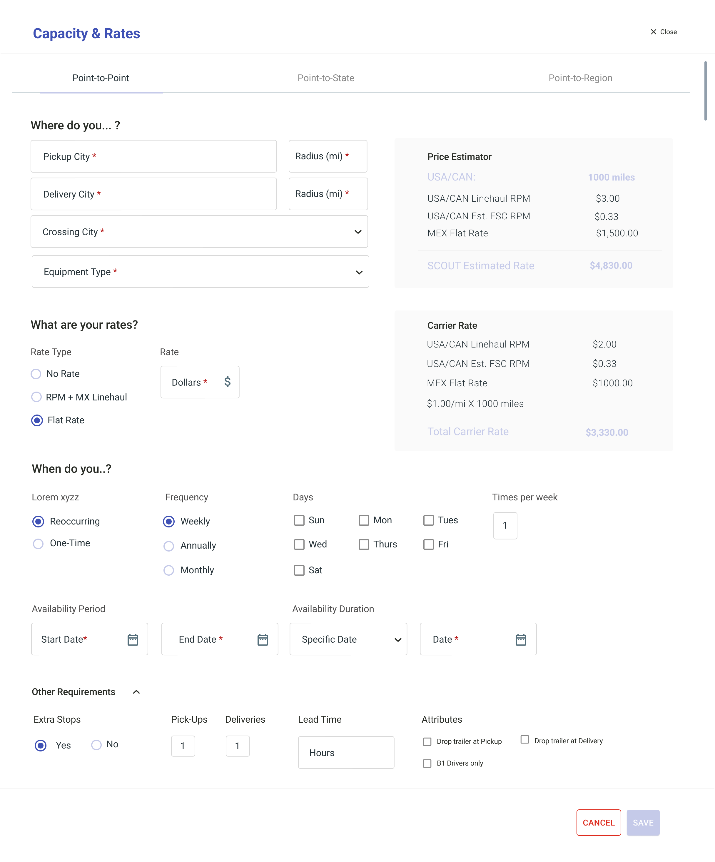Click the X Close icon
Screen dimensions: 715x862
[654, 32]
